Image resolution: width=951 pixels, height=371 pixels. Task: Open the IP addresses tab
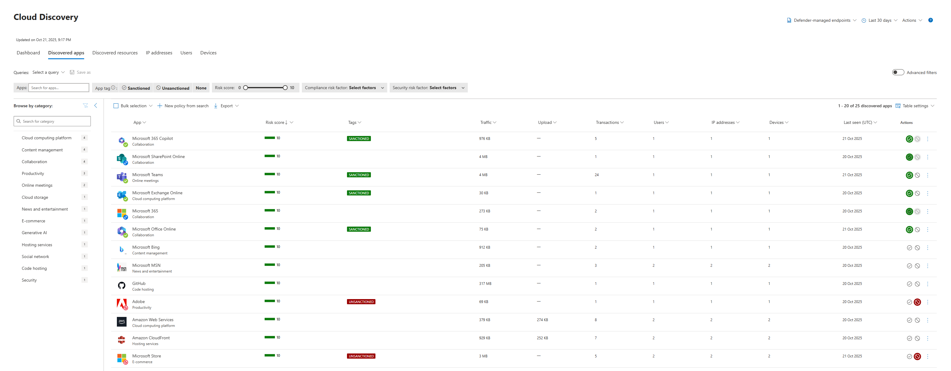click(159, 53)
